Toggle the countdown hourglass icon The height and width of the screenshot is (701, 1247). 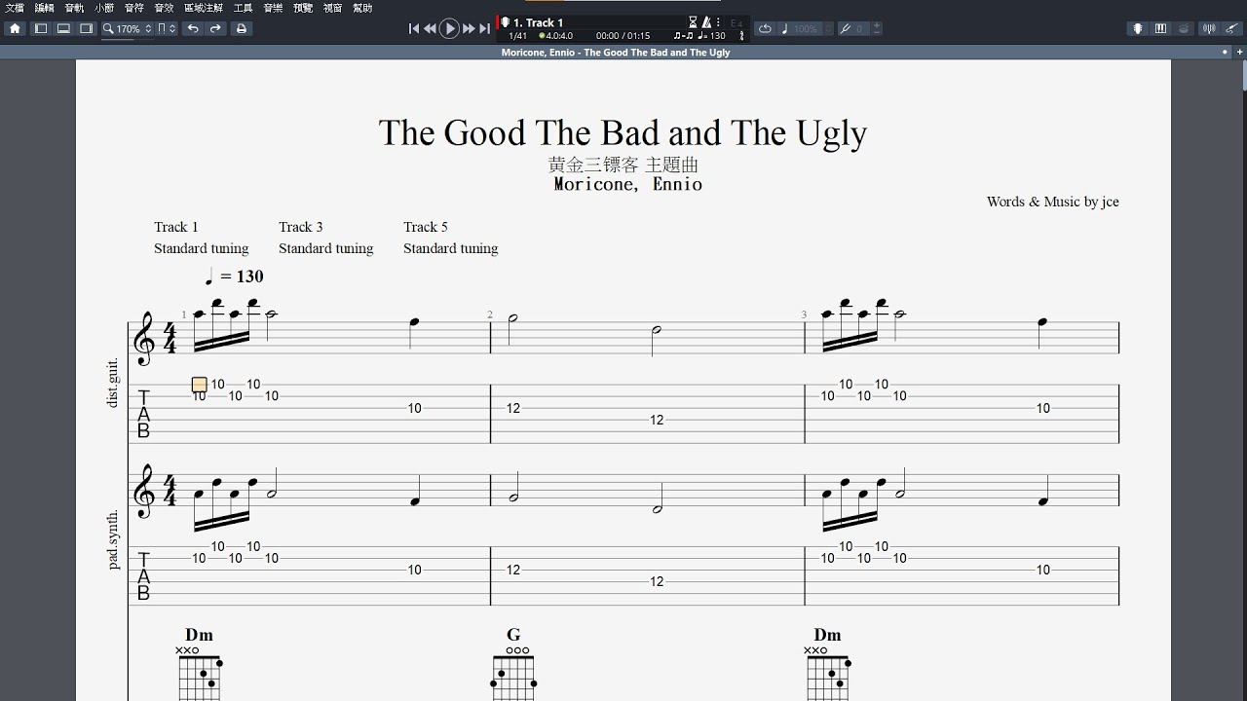point(693,22)
